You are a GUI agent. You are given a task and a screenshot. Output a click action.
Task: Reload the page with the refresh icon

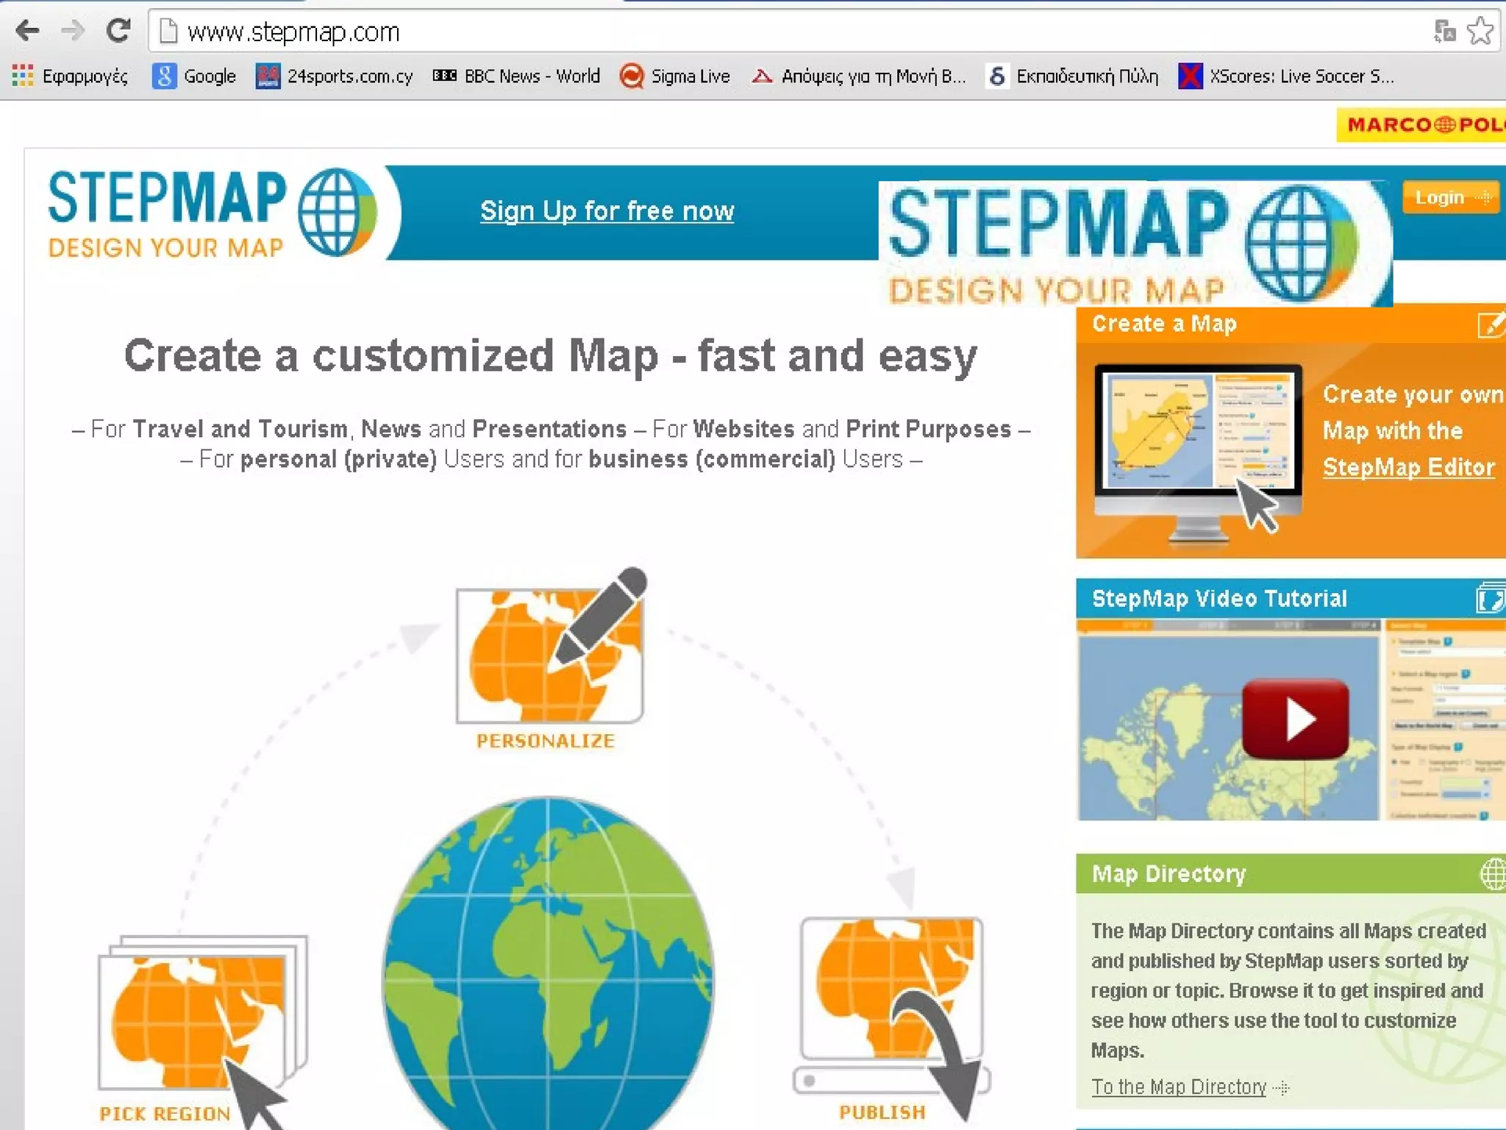pyautogui.click(x=118, y=31)
